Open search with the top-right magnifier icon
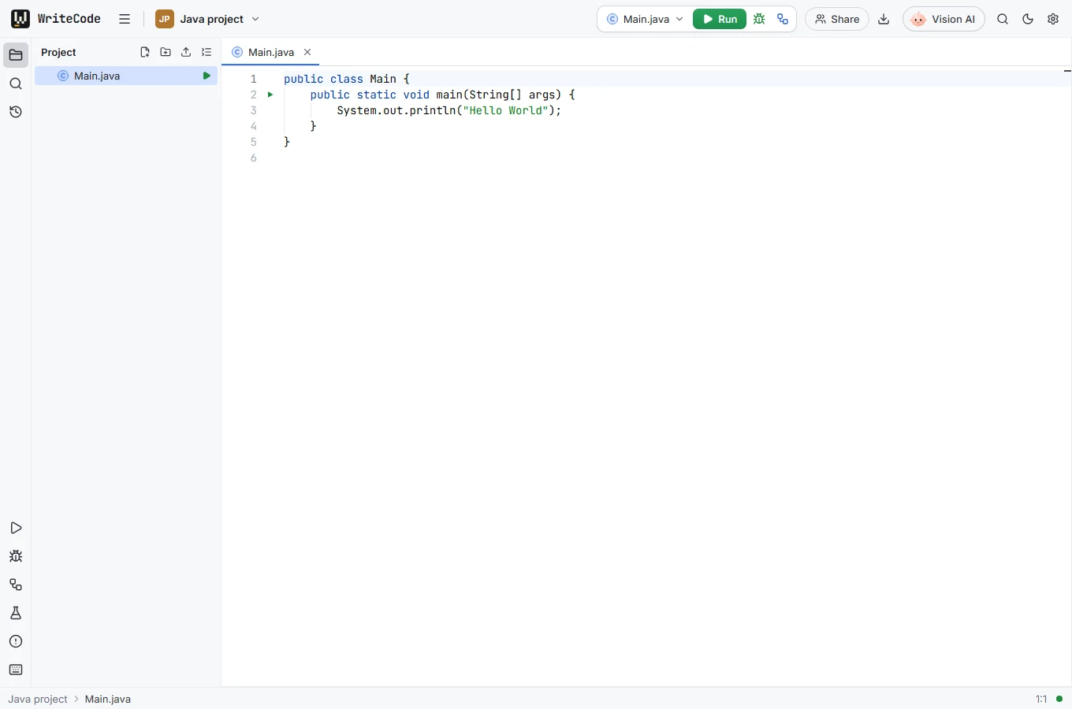 (x=1003, y=19)
